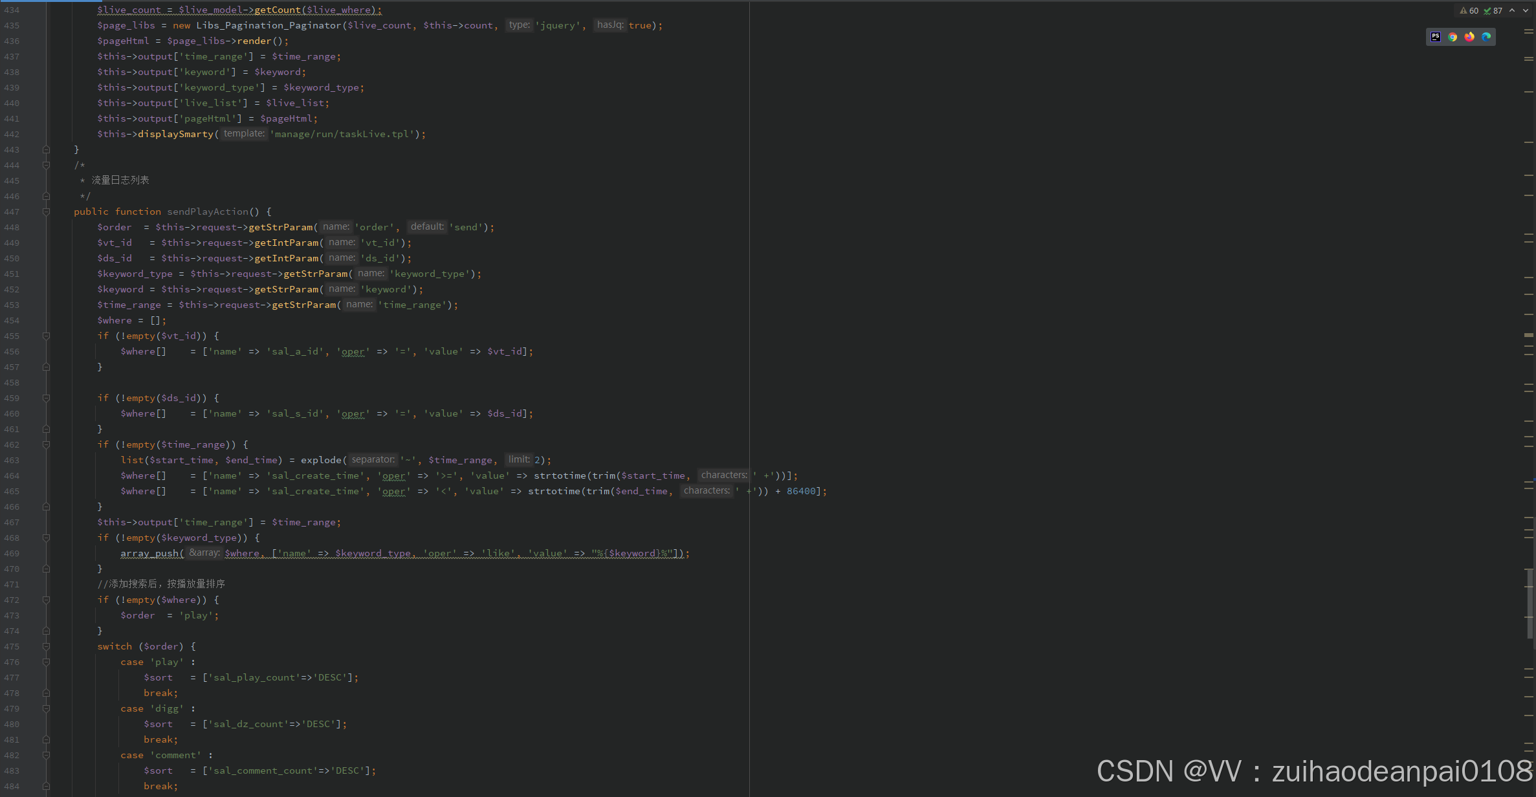Click the 'template:' parameter hint
The image size is (1536, 797).
coord(244,134)
